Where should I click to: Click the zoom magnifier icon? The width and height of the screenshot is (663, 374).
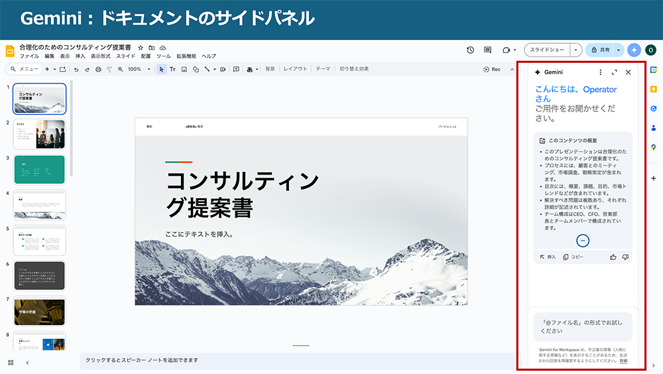click(121, 69)
